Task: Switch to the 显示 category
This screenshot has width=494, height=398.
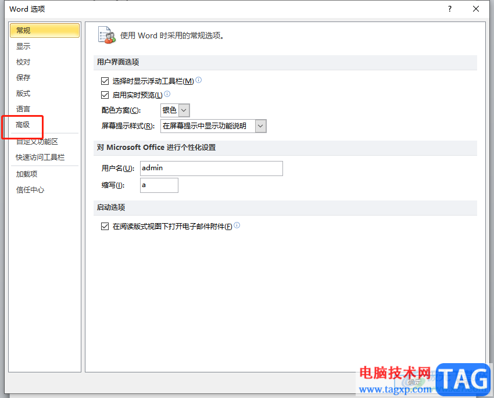Action: 23,46
